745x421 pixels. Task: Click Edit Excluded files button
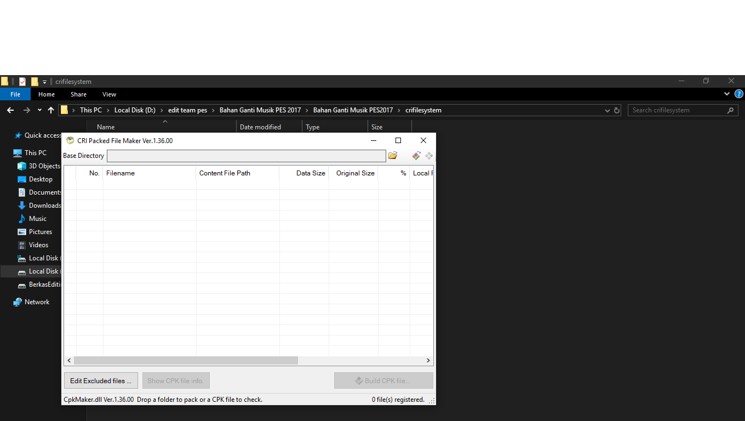pyautogui.click(x=101, y=380)
